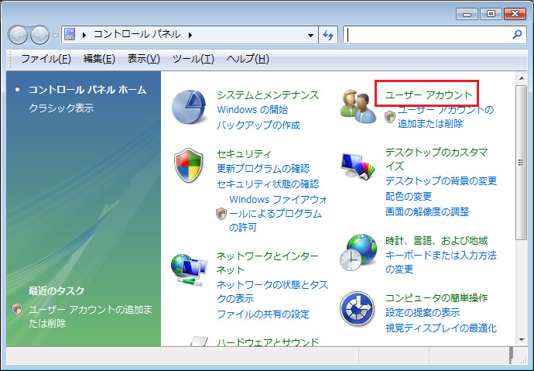Open 時計、言語、および地域 category
The height and width of the screenshot is (371, 534).
pos(436,241)
